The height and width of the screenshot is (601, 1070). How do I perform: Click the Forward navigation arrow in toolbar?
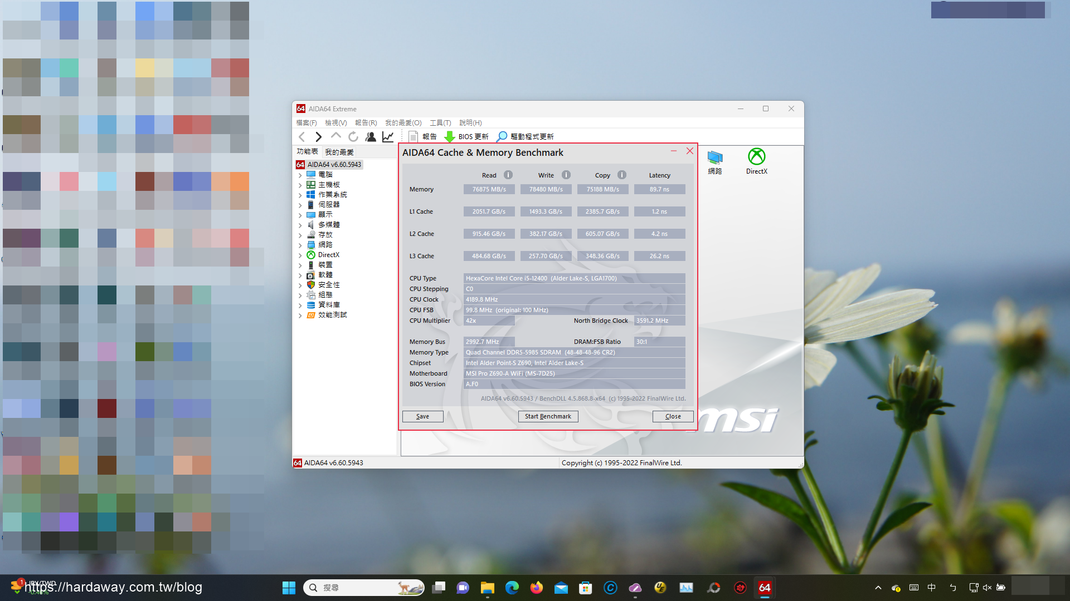(x=318, y=136)
